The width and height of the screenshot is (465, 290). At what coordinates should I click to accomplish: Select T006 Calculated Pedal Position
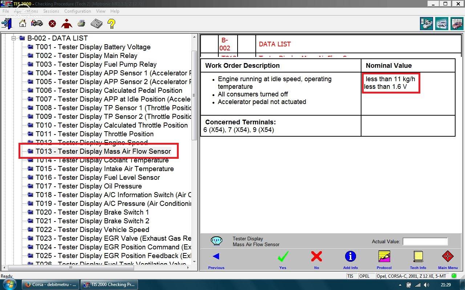[x=109, y=90]
